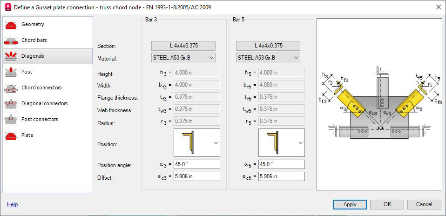Click the Bar 3 group title
This screenshot has height=216, width=446.
point(151,20)
